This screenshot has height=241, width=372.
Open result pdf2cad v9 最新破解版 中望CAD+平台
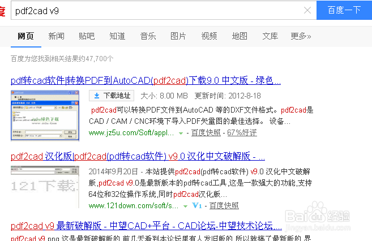click(147, 226)
